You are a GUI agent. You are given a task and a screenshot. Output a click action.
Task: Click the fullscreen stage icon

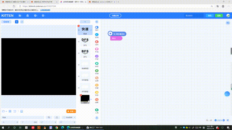[15, 111]
